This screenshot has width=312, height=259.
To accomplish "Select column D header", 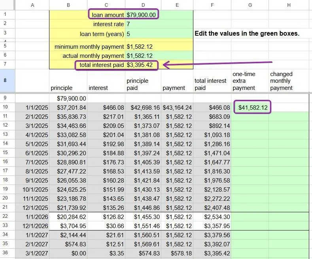I will point(143,5).
